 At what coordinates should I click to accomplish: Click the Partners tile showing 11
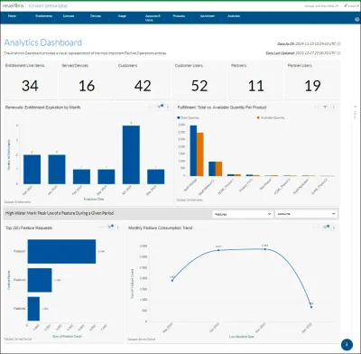point(255,80)
